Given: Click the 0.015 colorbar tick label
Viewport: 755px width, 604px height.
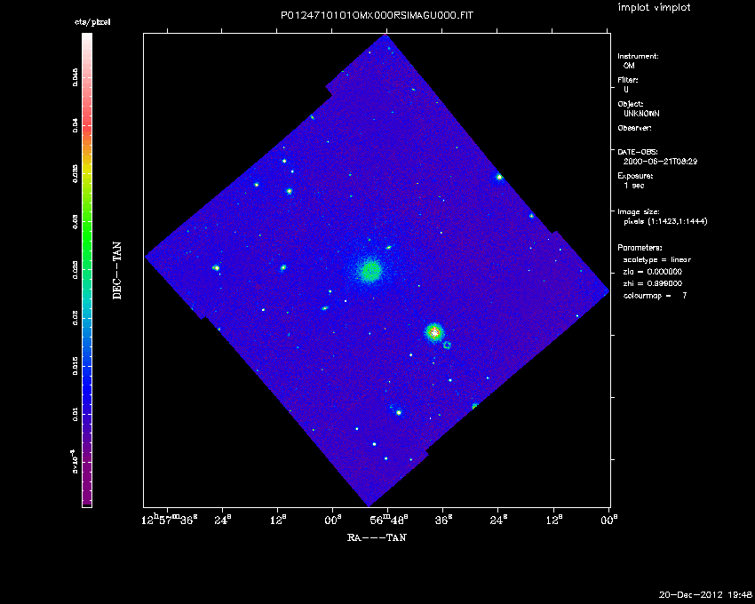Looking at the screenshot, I should click(75, 366).
